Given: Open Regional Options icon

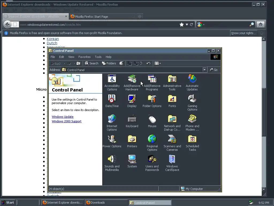Looking at the screenshot, I should pos(152,143).
